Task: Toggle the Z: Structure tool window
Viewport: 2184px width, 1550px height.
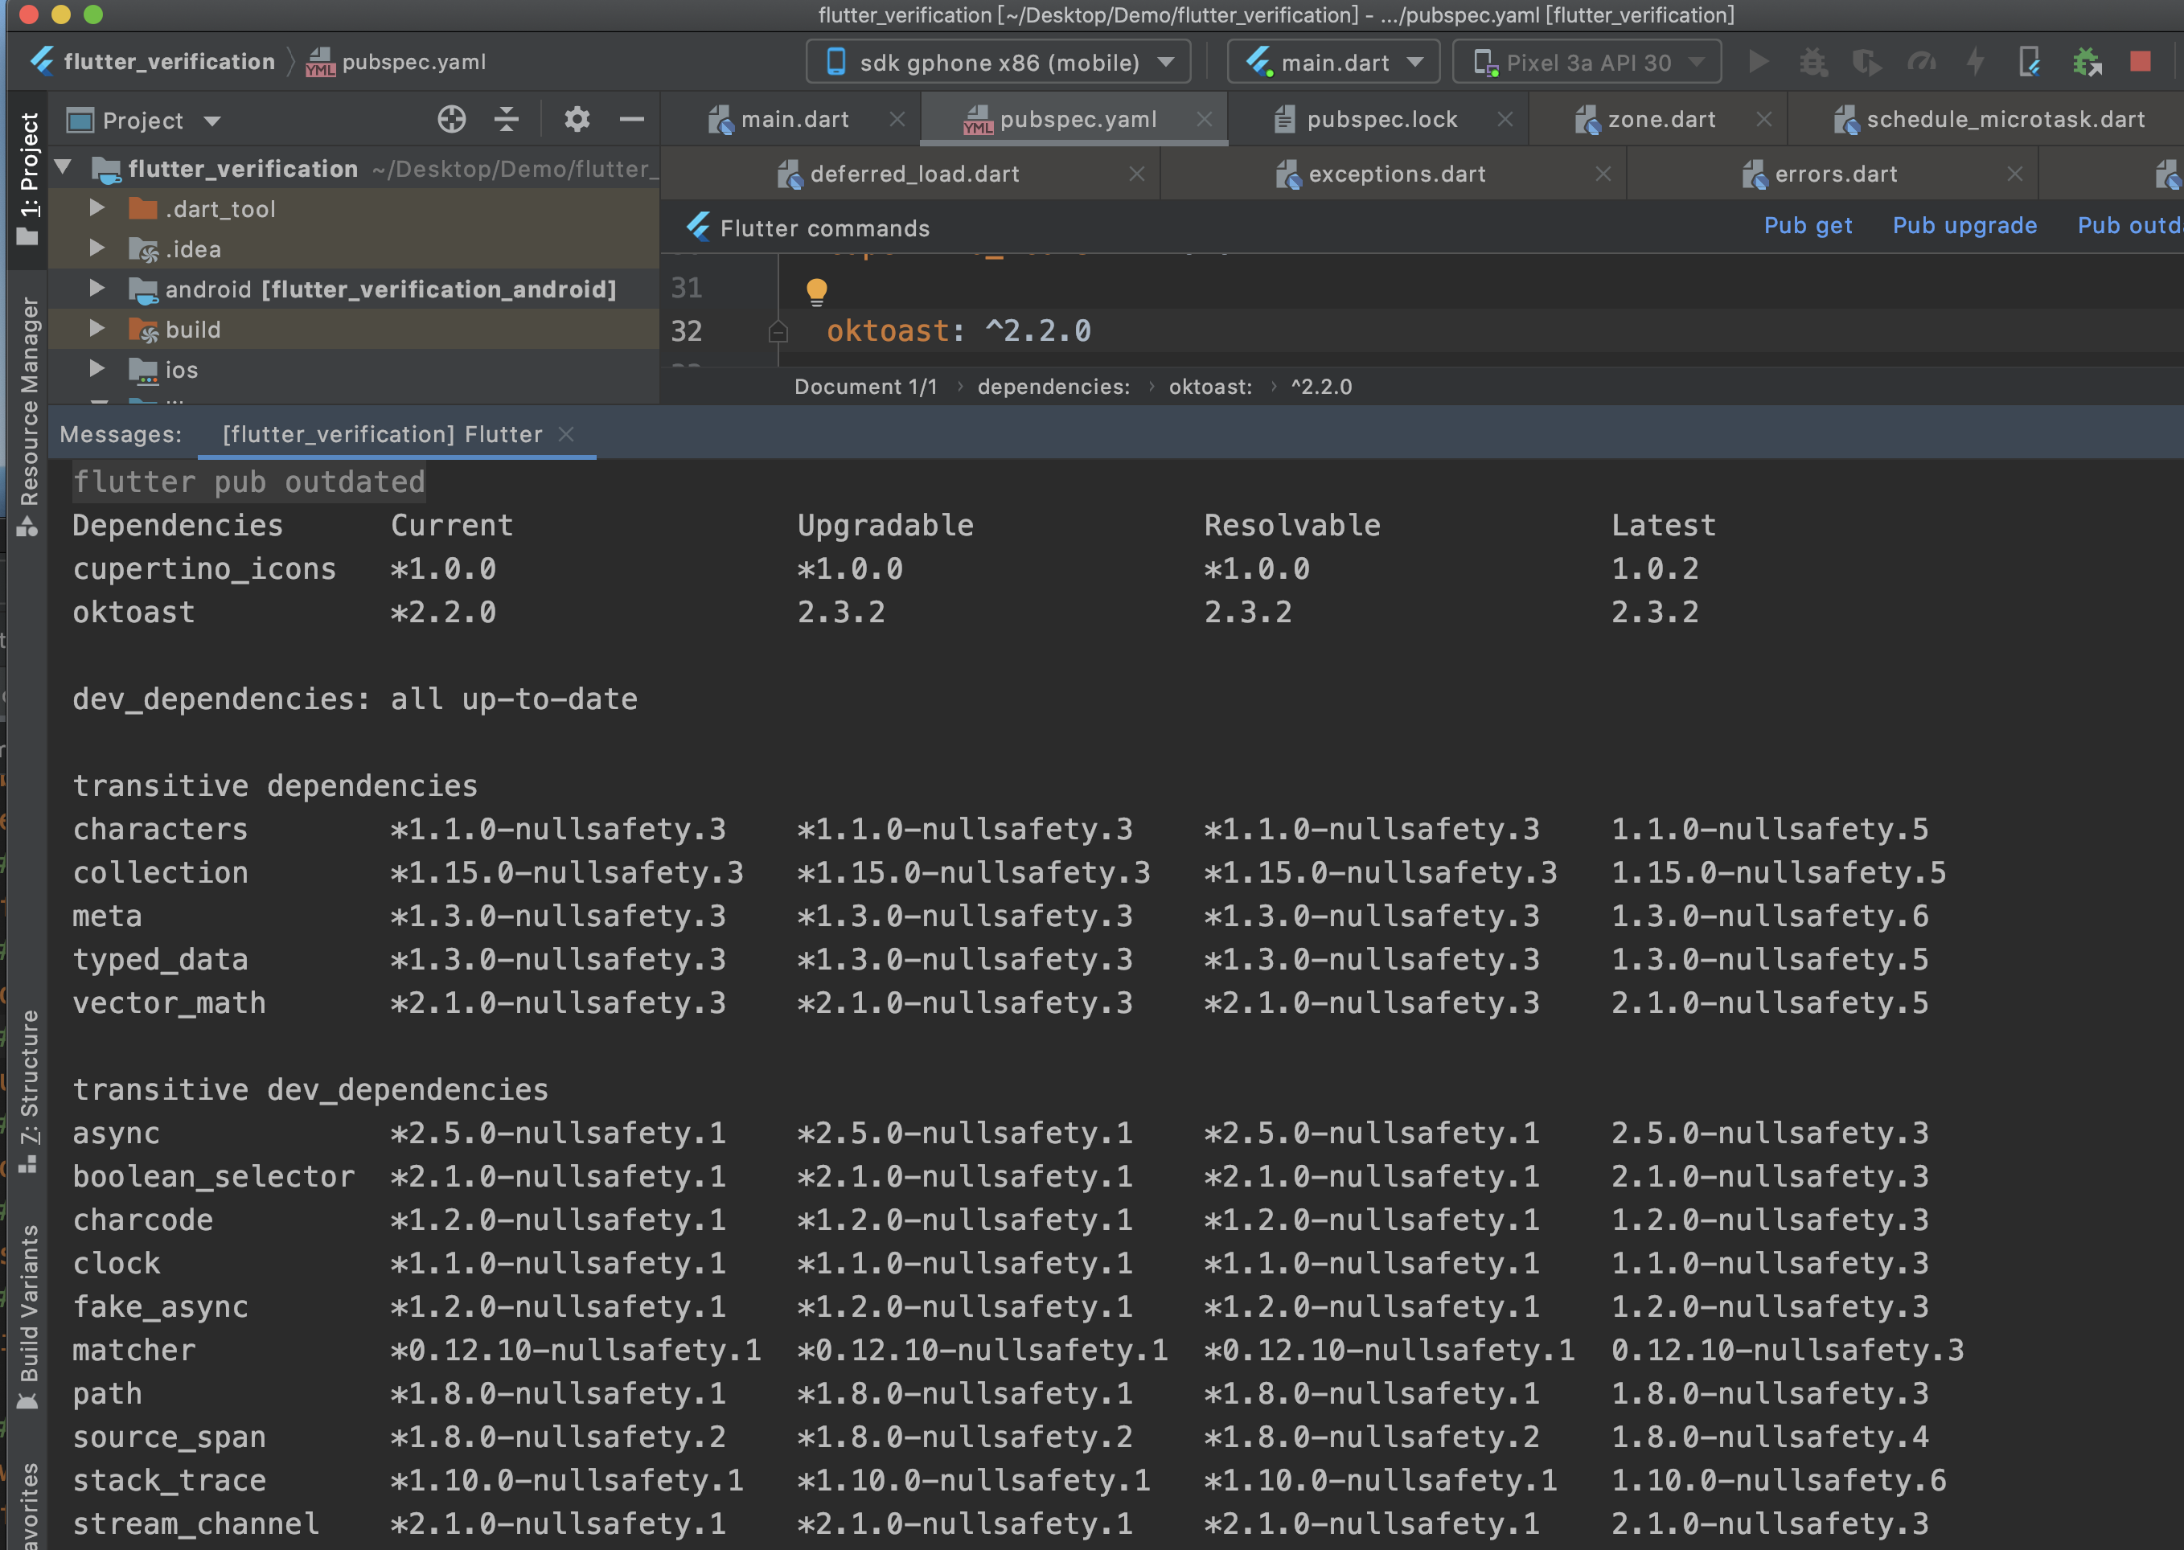Action: click(29, 1088)
